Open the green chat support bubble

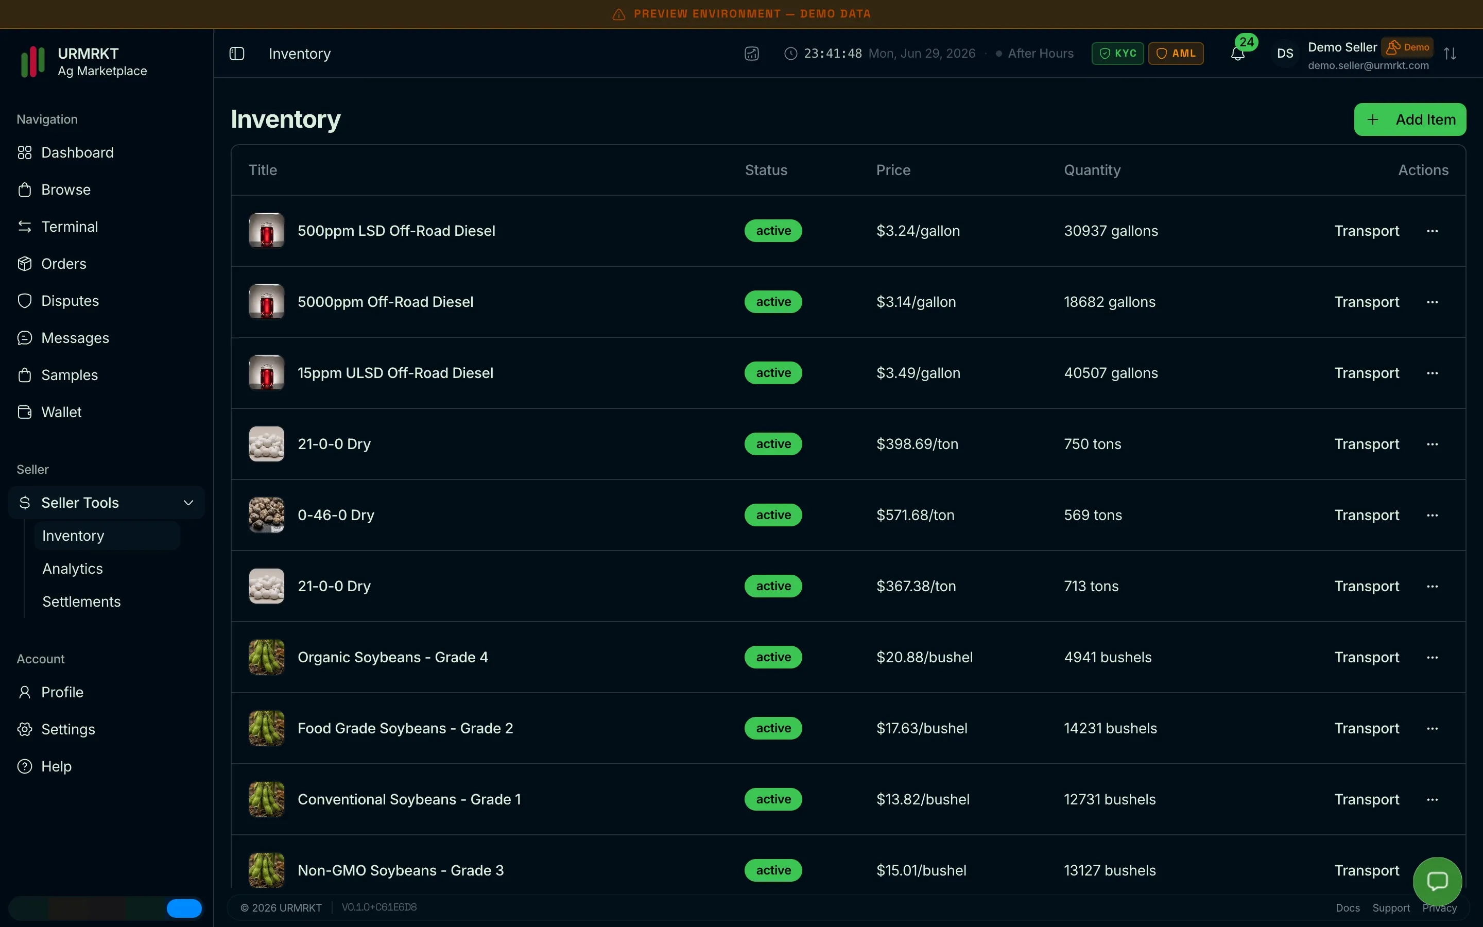coord(1437,881)
